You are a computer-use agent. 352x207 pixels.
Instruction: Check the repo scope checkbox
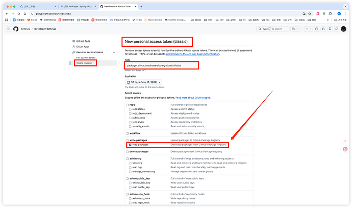pyautogui.click(x=128, y=105)
